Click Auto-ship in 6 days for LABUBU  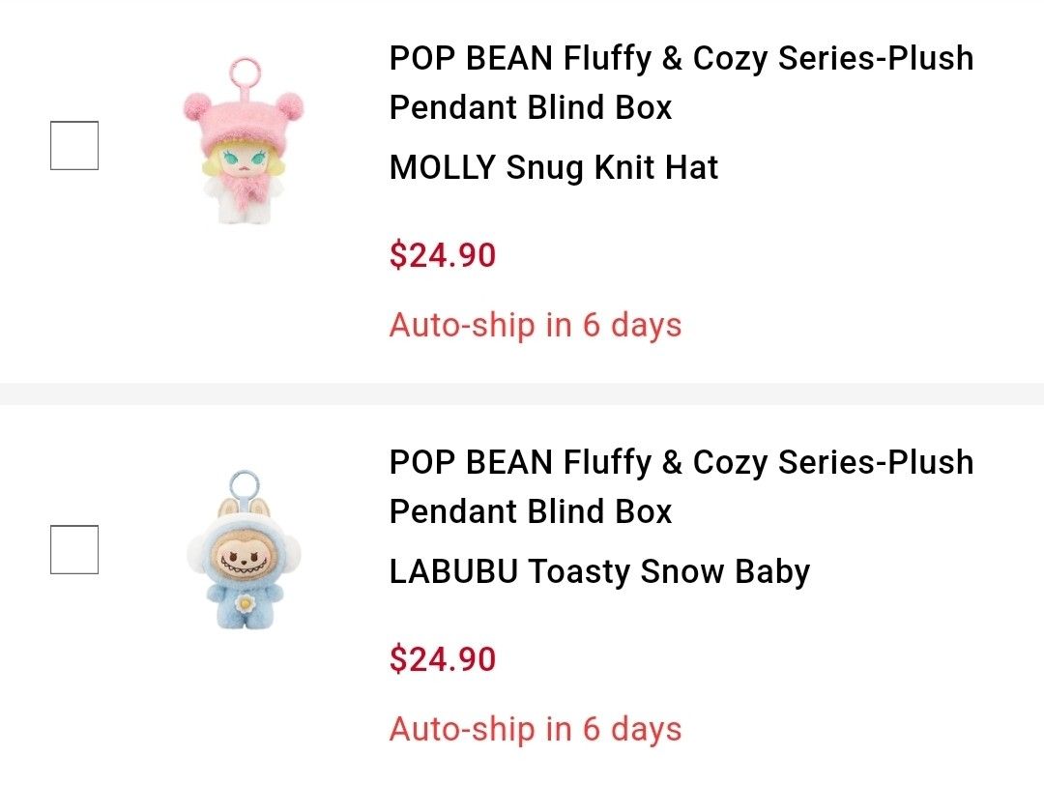[x=535, y=729]
